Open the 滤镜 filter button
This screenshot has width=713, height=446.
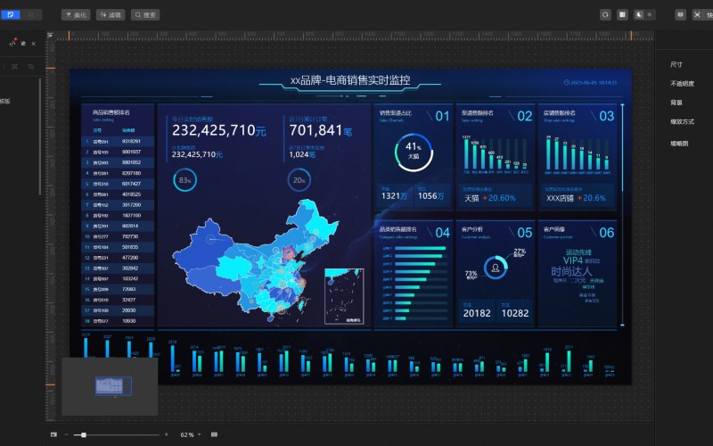(x=111, y=15)
